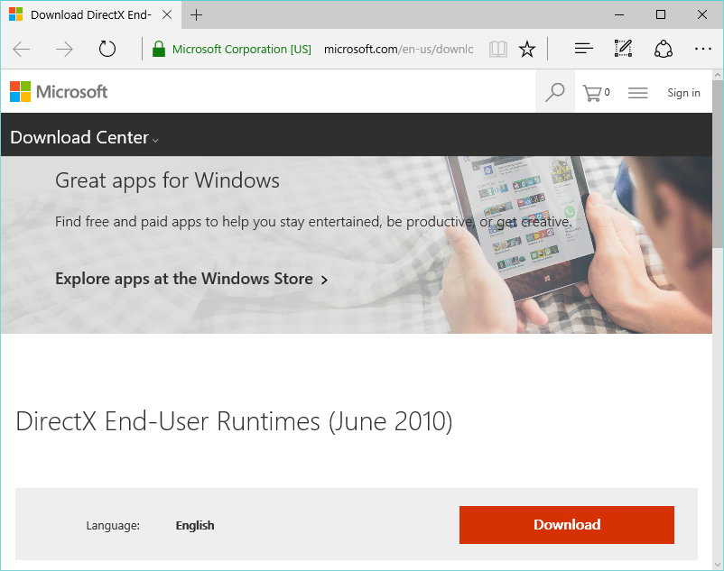The width and height of the screenshot is (724, 571).
Task: Open Microsoft site hamburger menu
Action: tap(638, 92)
